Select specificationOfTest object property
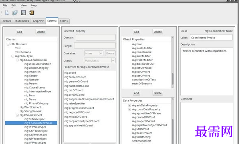240x144 pixels. click(144, 80)
